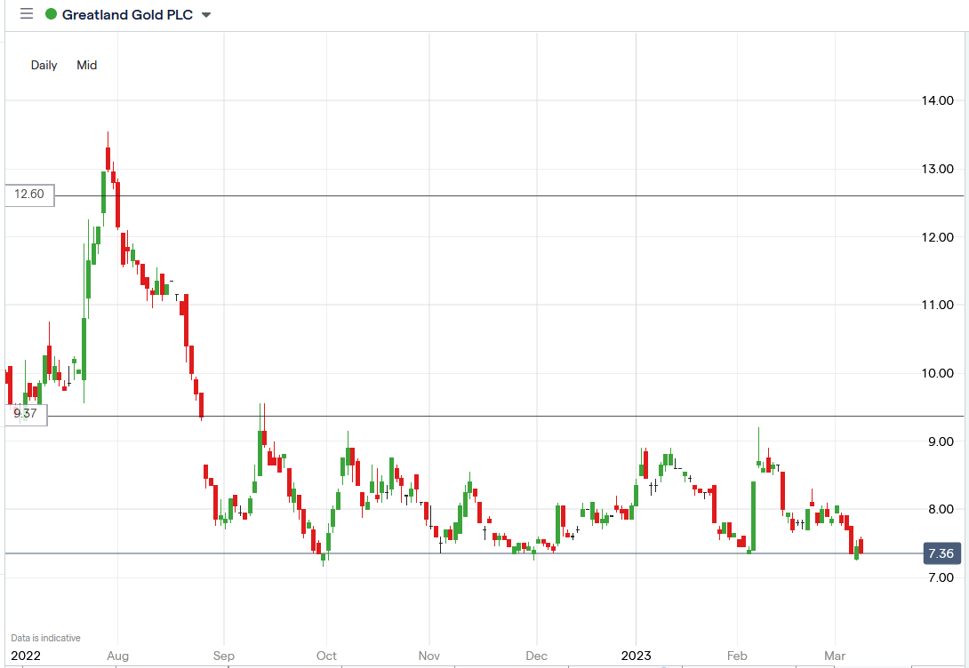Click the green market status dot
969x668 pixels.
coord(52,13)
